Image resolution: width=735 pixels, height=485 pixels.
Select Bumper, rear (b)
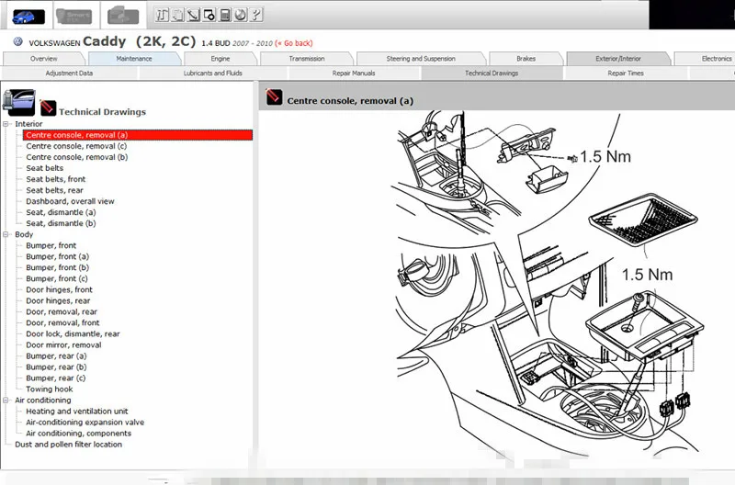tap(56, 367)
